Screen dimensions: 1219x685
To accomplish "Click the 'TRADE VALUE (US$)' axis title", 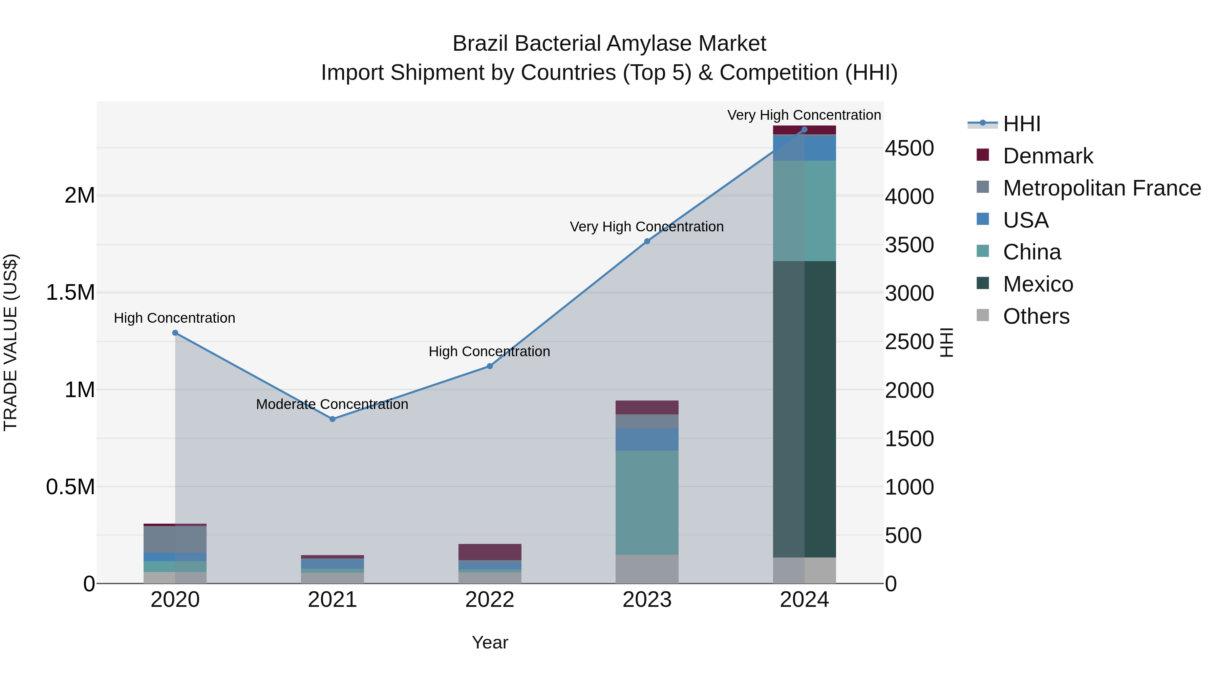I will (x=10, y=342).
